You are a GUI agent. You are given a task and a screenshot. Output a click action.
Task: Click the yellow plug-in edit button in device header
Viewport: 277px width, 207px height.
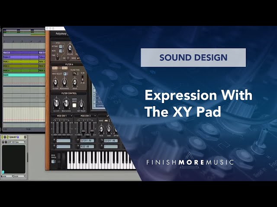tap(8, 137)
